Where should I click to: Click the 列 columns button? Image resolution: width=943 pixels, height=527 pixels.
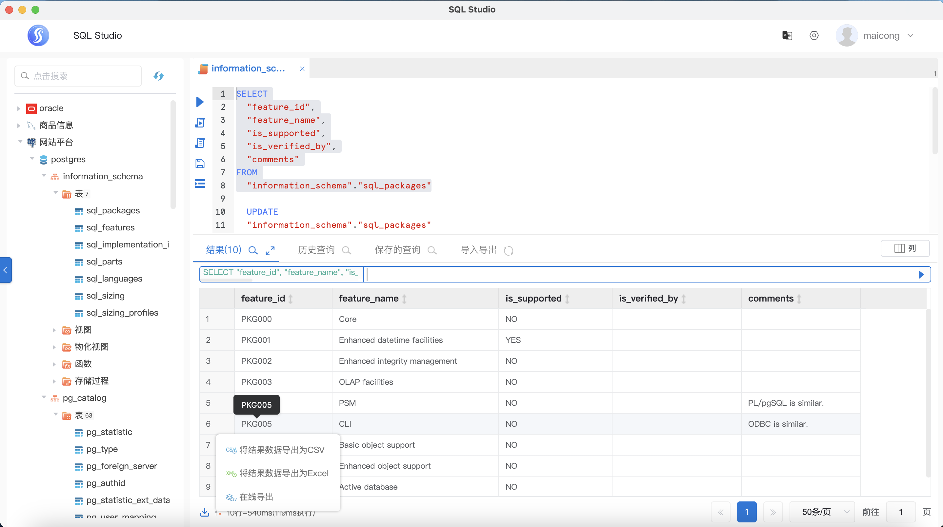pos(905,248)
